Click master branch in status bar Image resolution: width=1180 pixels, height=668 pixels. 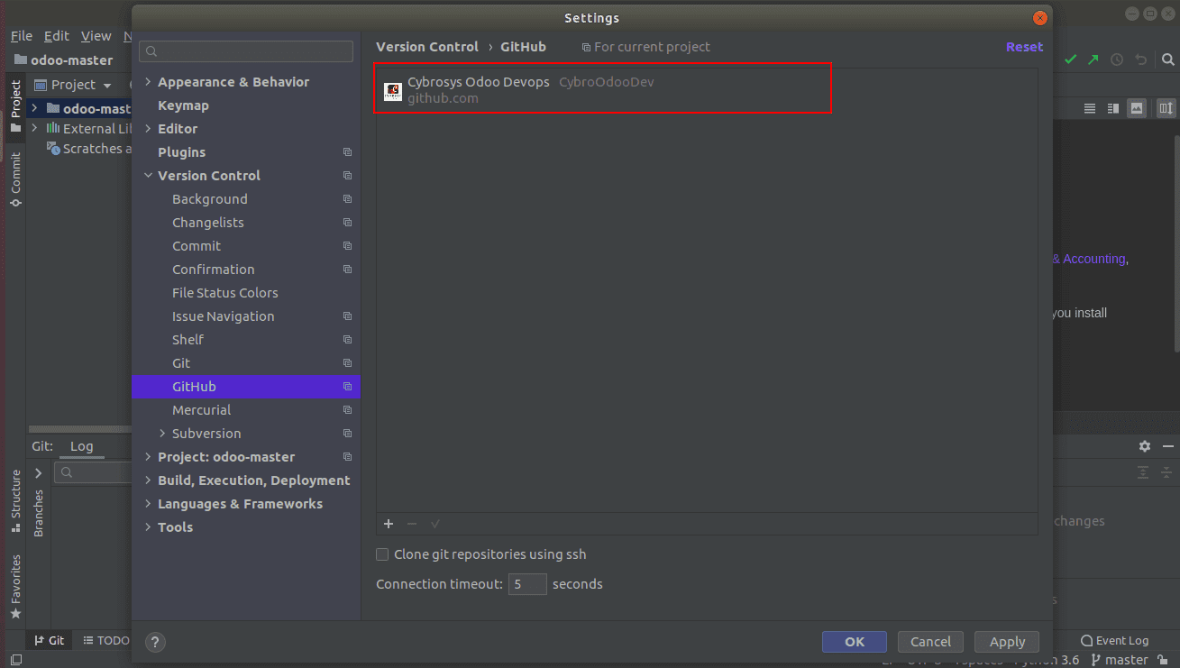click(x=1119, y=660)
